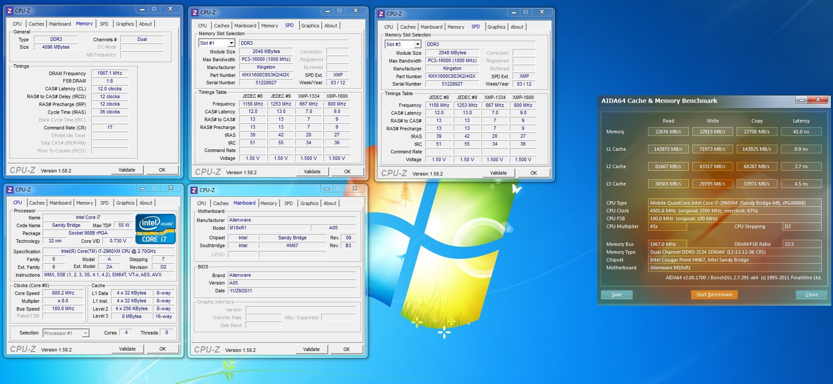Click the CAS# Latency 12.0 clocks value

[109, 89]
